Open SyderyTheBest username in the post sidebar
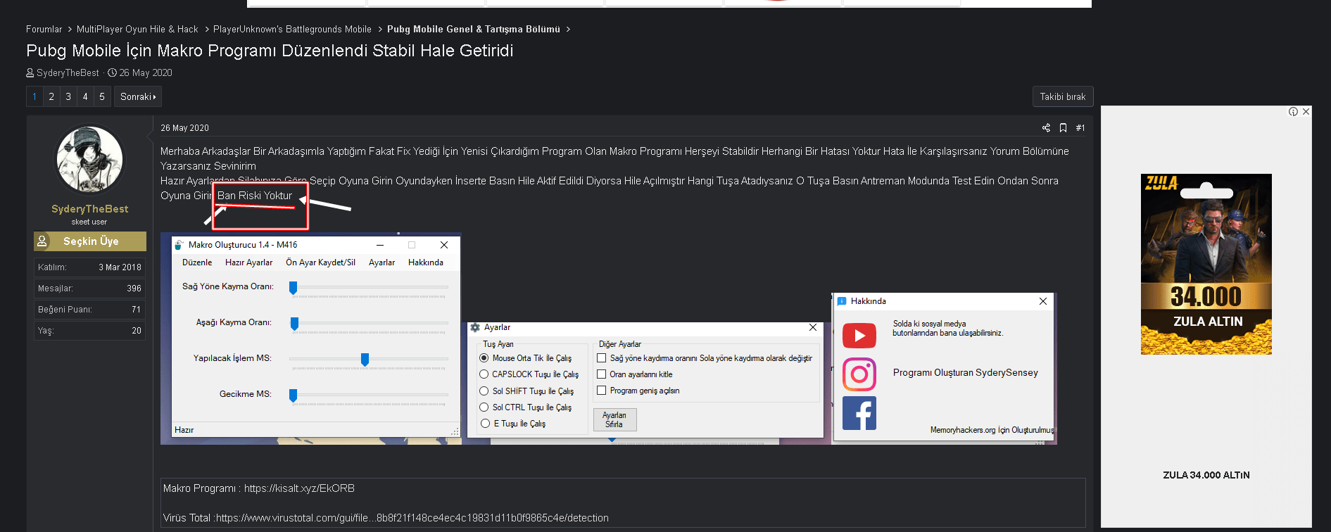Image resolution: width=1331 pixels, height=532 pixels. coord(89,209)
